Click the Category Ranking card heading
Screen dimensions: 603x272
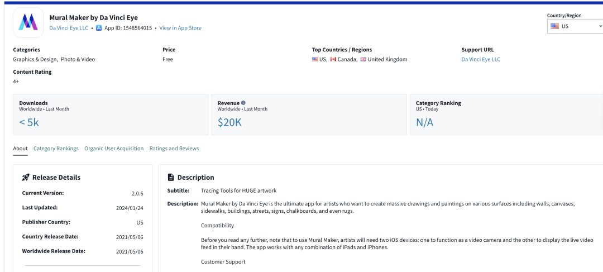coord(438,103)
